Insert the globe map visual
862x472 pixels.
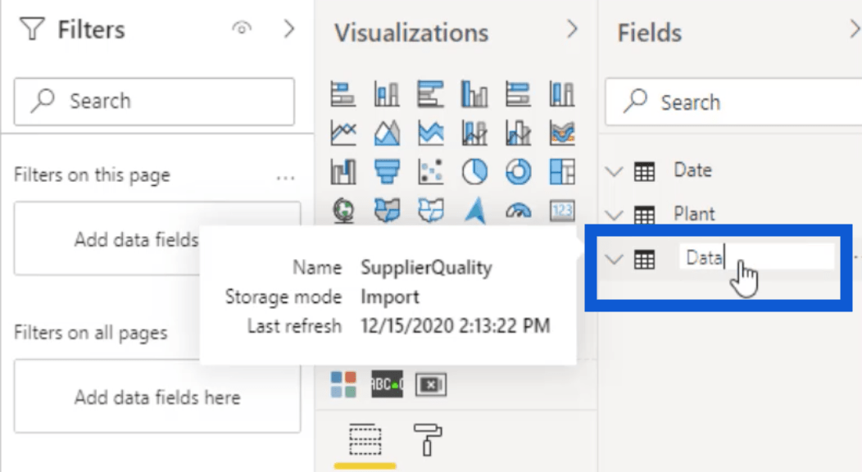pos(343,211)
